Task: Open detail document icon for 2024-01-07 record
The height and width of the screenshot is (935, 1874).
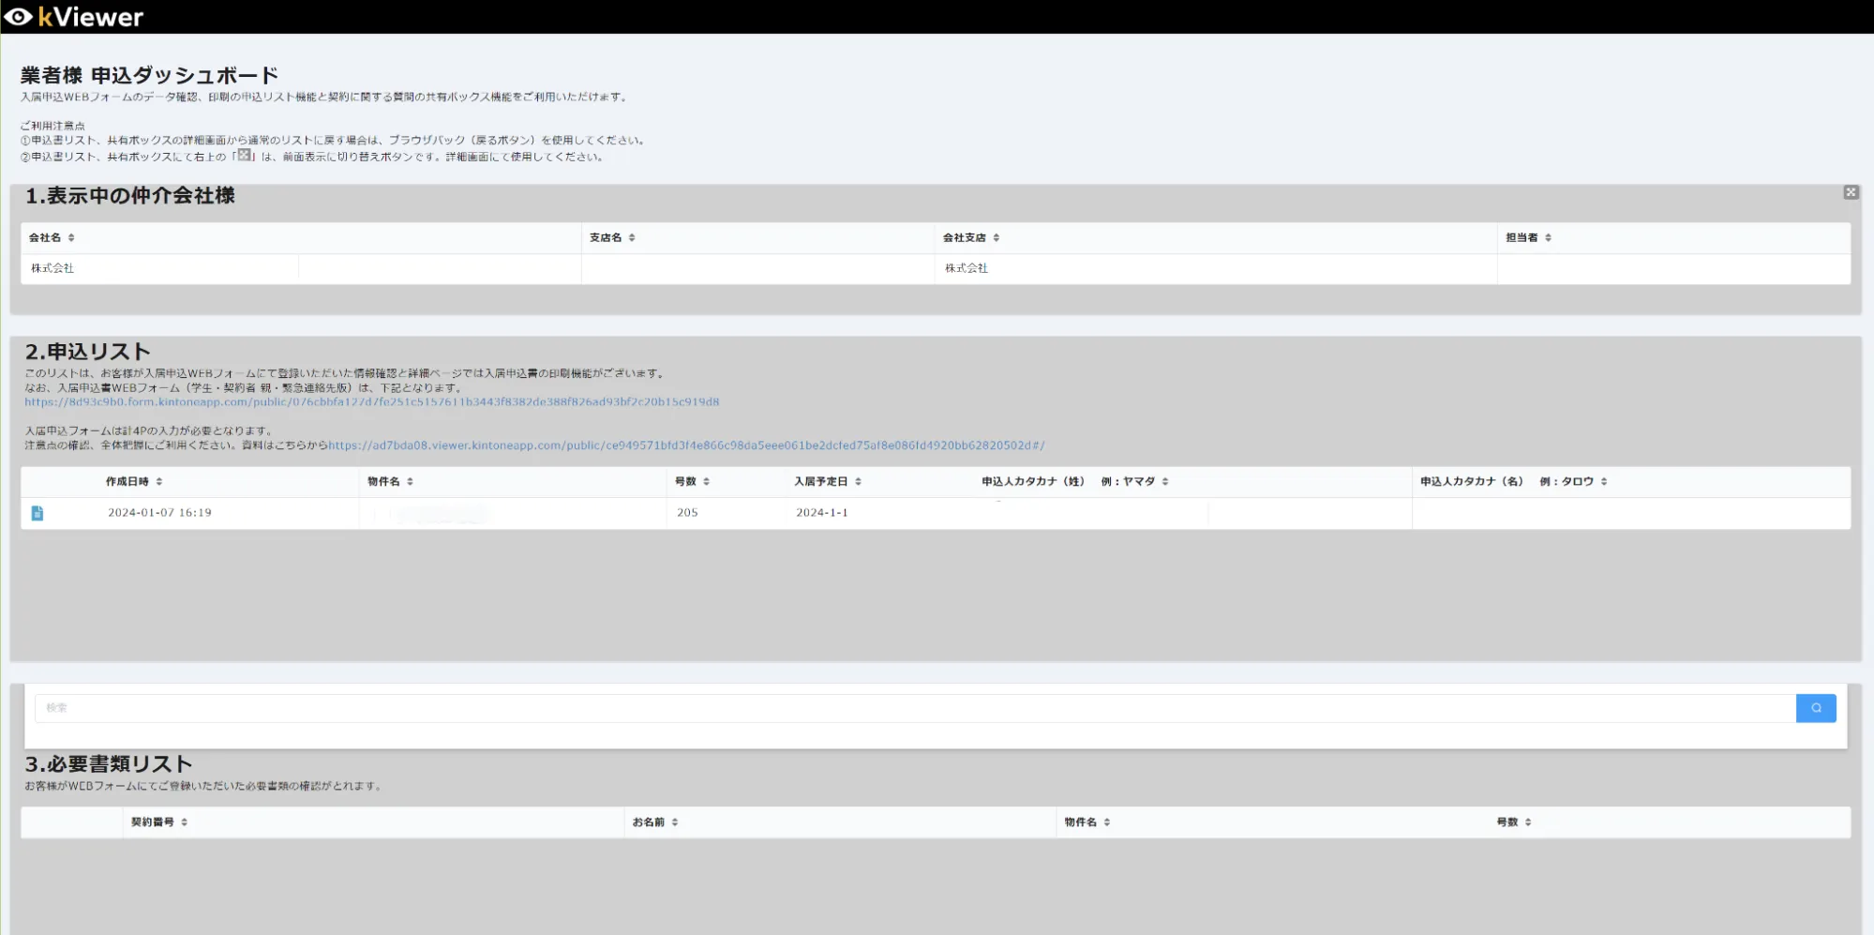Action: (37, 513)
